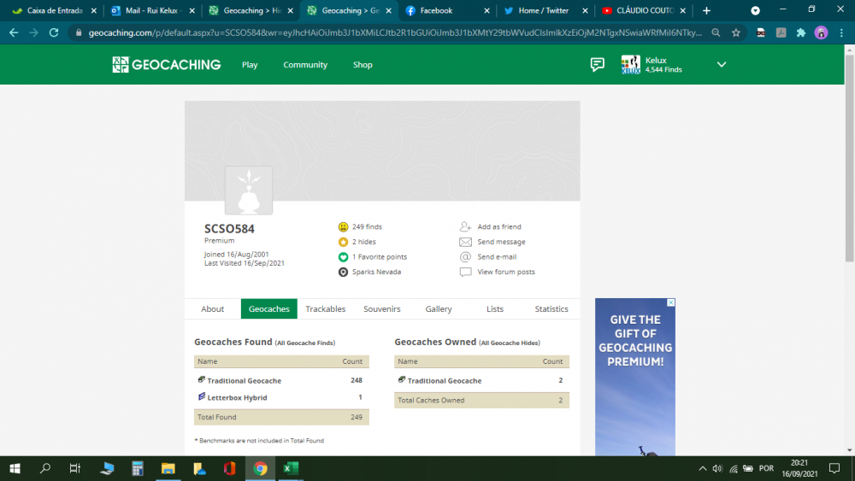Open the Souvenirs tab
Viewport: 855px width, 481px height.
[381, 309]
